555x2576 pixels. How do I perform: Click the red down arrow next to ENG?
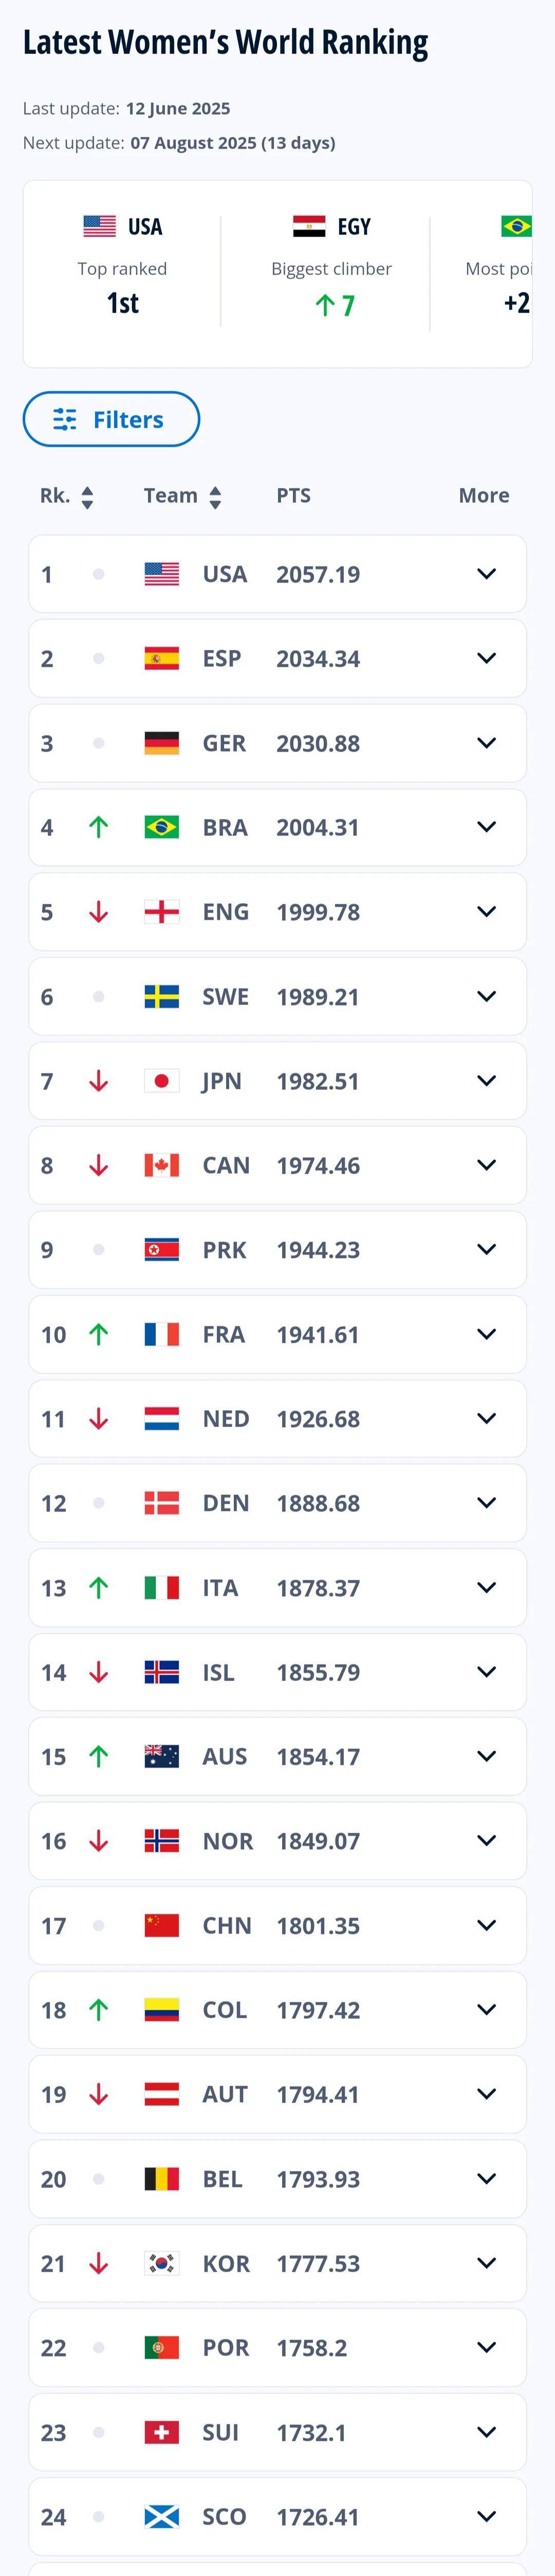tap(98, 912)
